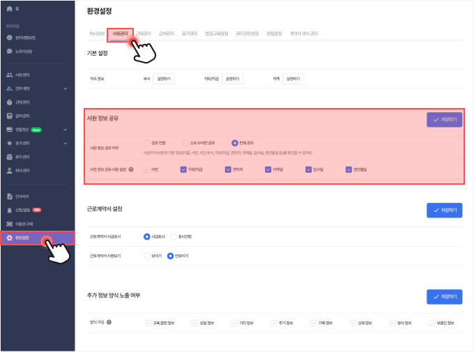This screenshot has width=474, height=352.
Task: Click the 신청/알림 bell icon
Action: tap(9, 210)
